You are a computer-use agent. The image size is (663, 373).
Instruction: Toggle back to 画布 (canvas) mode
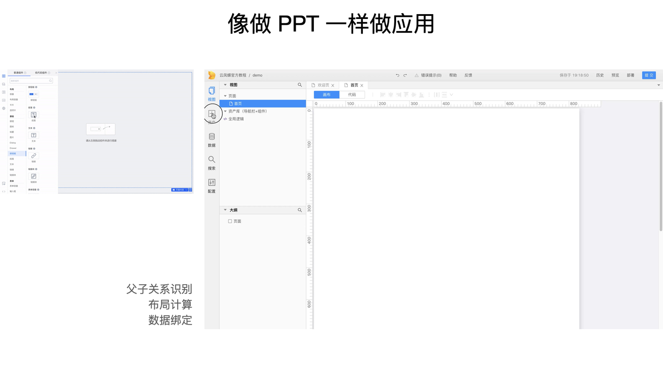[326, 95]
